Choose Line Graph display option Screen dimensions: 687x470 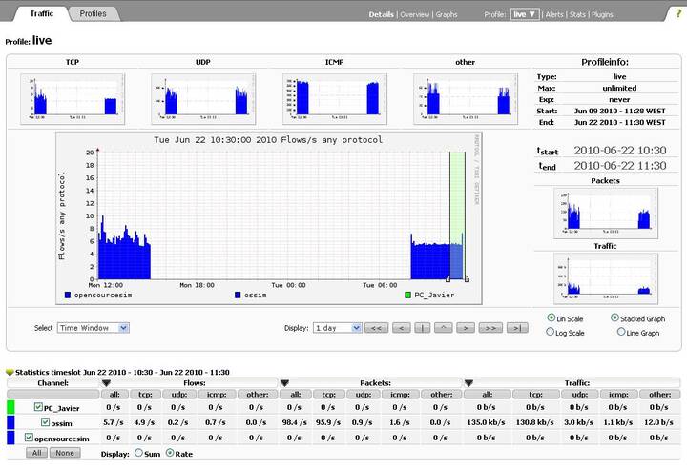click(x=621, y=333)
